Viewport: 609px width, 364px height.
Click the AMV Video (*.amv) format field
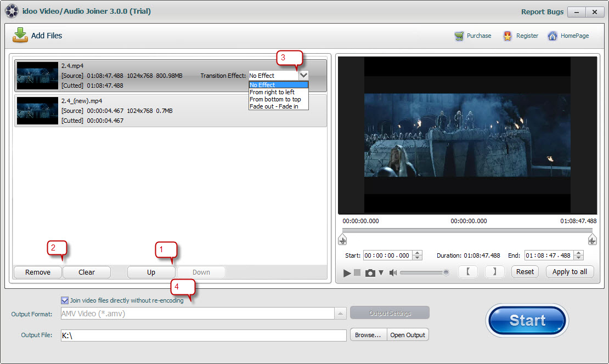(198, 314)
